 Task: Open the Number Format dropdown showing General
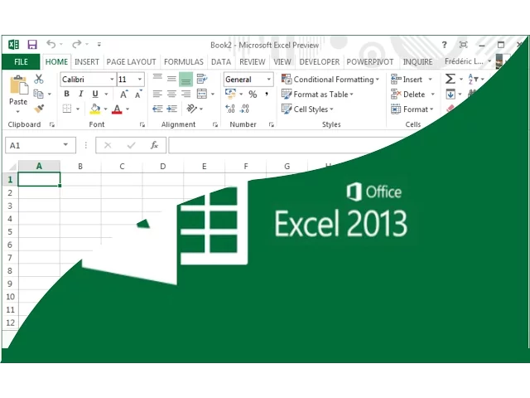pos(268,80)
